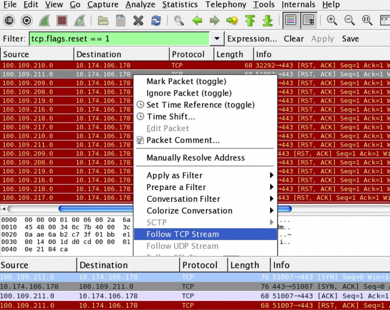Select Time Shift... menu entry

206,116
